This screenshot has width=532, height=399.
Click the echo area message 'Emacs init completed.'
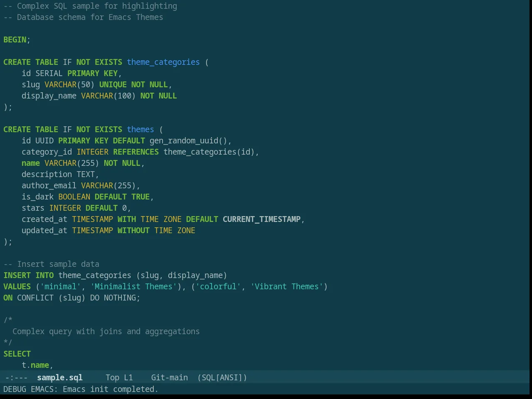click(111, 389)
